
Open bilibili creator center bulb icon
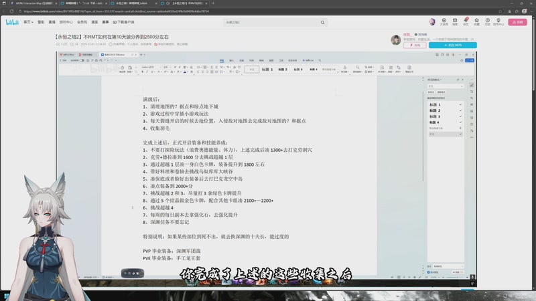[x=498, y=22]
